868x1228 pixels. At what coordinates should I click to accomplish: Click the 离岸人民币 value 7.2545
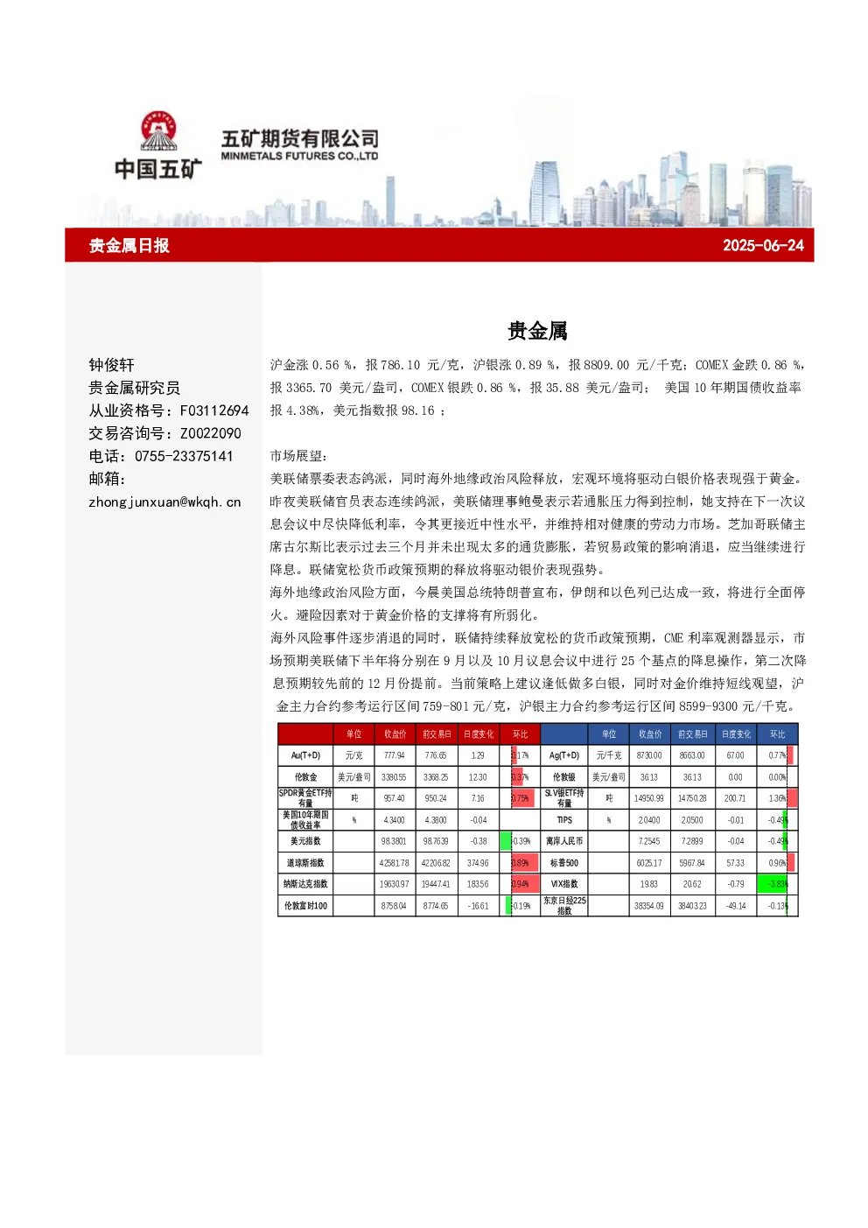tap(649, 841)
